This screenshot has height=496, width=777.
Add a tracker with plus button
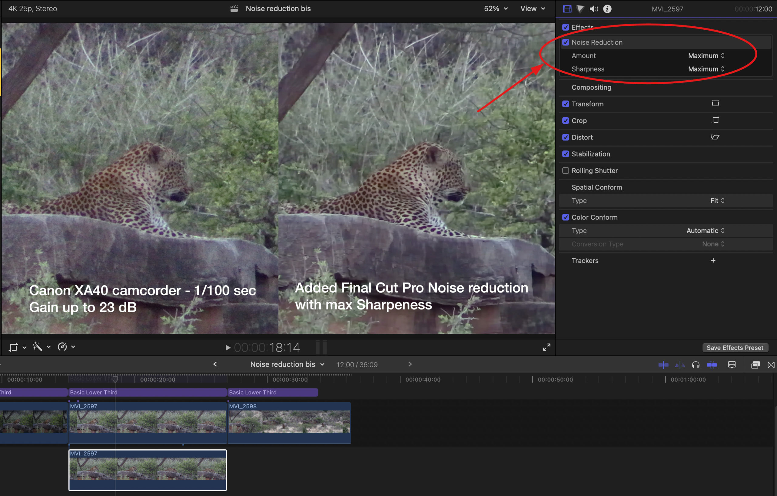(x=713, y=260)
